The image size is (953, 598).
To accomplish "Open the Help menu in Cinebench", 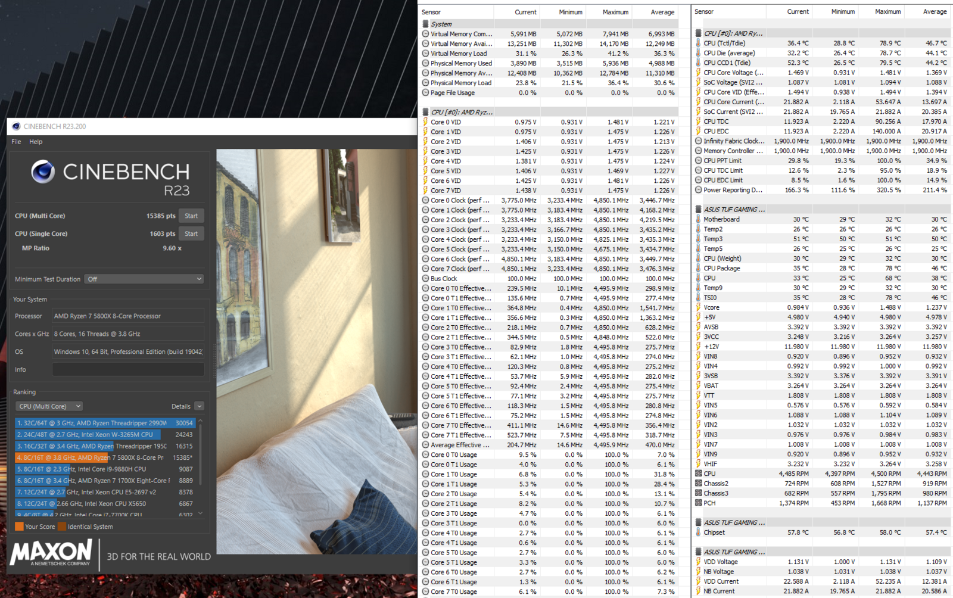I will click(36, 142).
